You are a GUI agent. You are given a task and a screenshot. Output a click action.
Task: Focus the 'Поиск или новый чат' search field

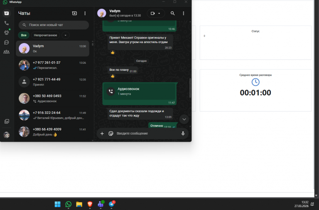click(54, 25)
